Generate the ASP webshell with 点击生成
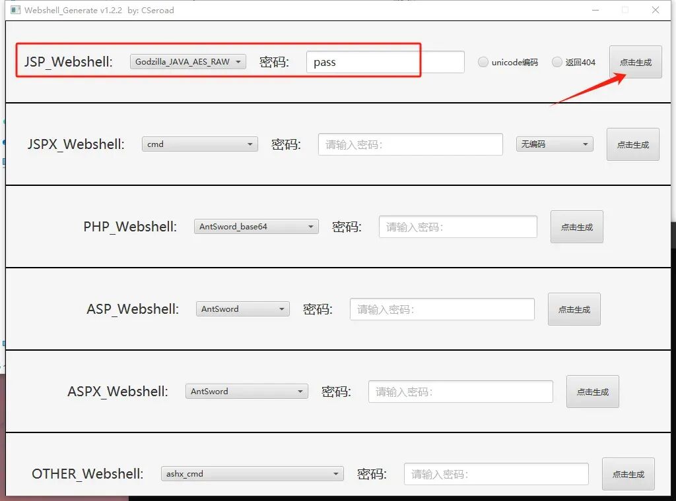The height and width of the screenshot is (501, 676). (x=574, y=308)
